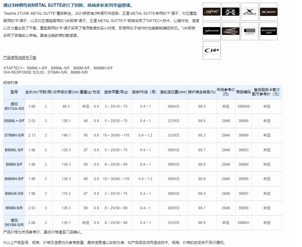Image resolution: width=302 pixels, height=247 pixels.
Task: Click the TAFTEC technology badge
Action: 212,12
